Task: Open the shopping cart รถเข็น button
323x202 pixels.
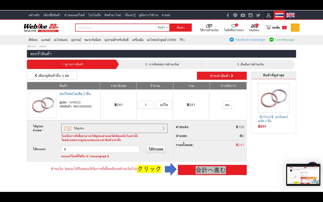Action: [276, 28]
